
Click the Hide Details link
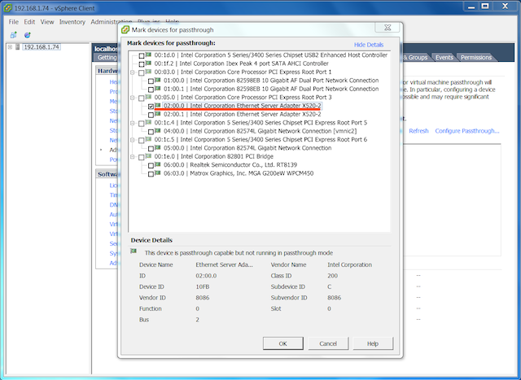pos(369,45)
